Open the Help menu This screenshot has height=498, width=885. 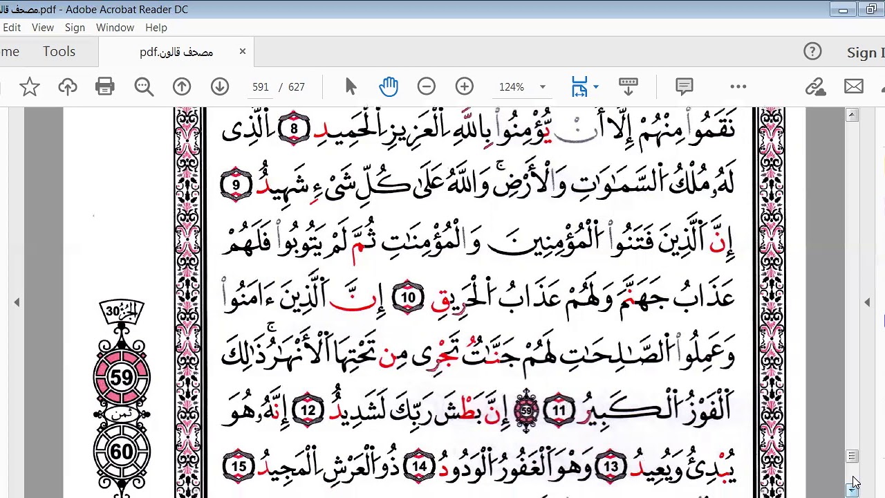tap(156, 28)
